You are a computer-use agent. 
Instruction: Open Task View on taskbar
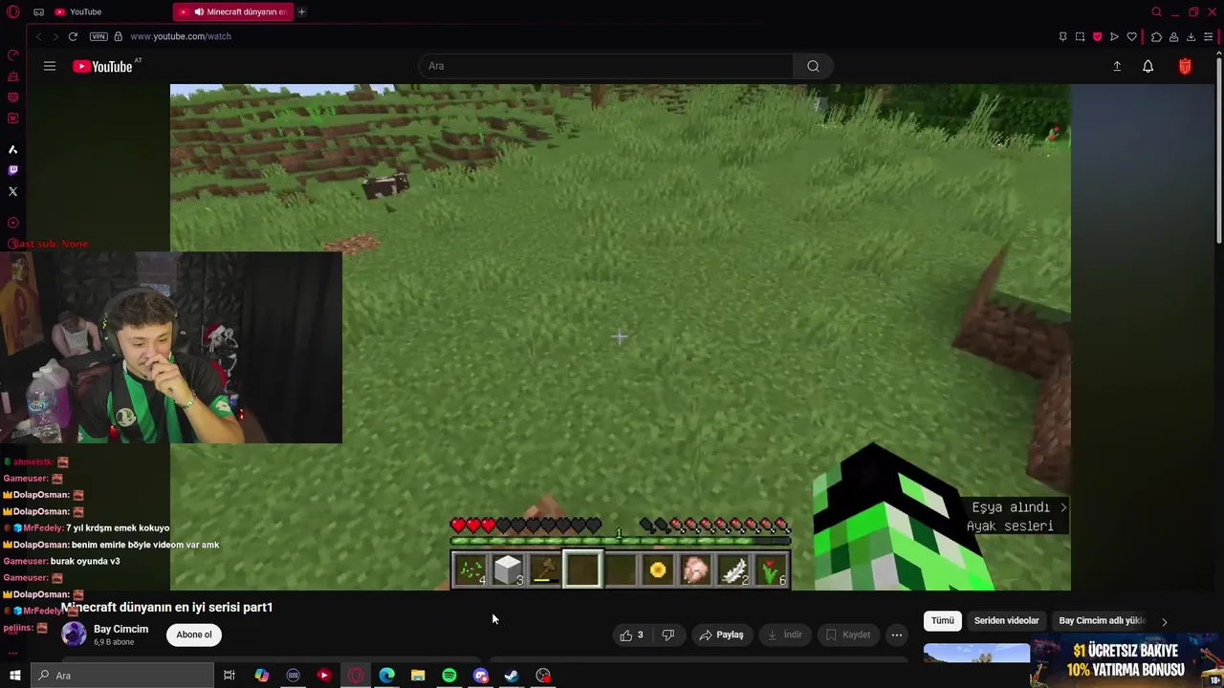(x=229, y=676)
